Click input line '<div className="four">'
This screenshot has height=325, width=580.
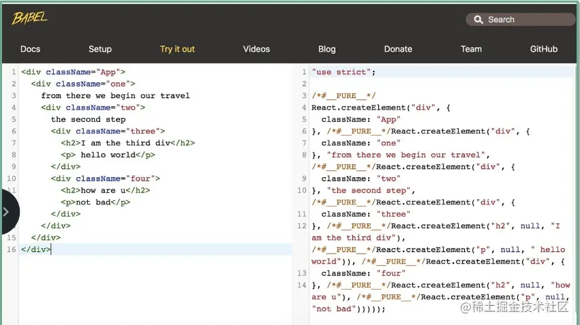tap(106, 179)
